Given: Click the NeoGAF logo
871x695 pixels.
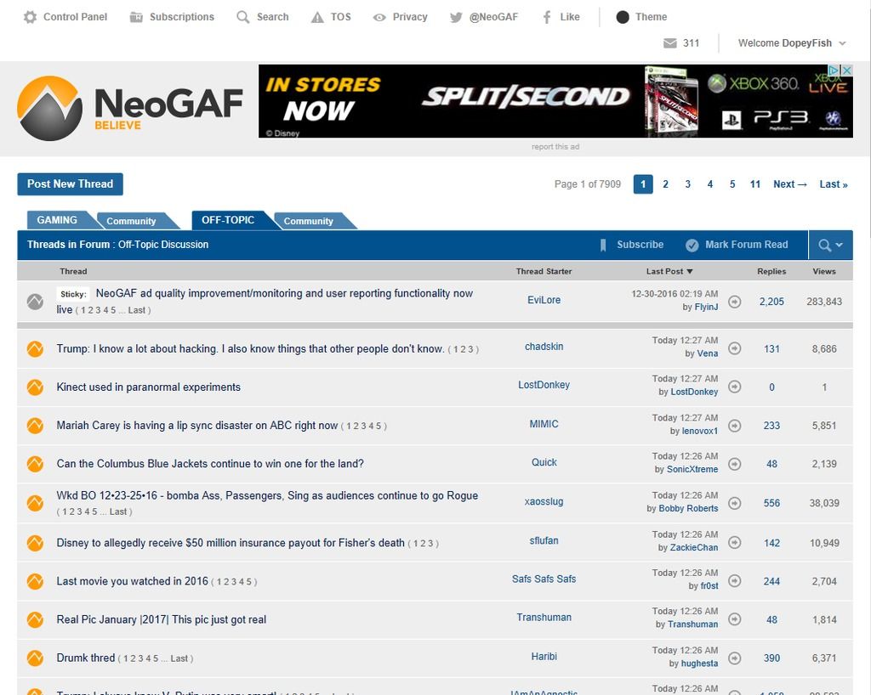Looking at the screenshot, I should [130, 108].
